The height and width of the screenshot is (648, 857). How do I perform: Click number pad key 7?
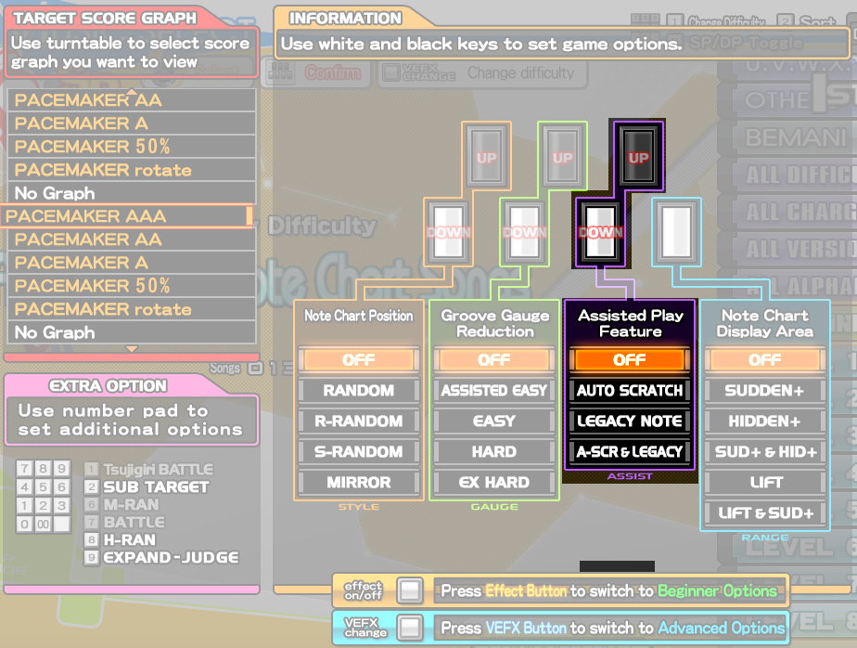(25, 469)
